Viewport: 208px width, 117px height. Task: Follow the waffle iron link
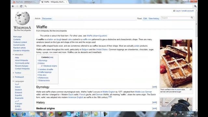[x=87, y=39]
